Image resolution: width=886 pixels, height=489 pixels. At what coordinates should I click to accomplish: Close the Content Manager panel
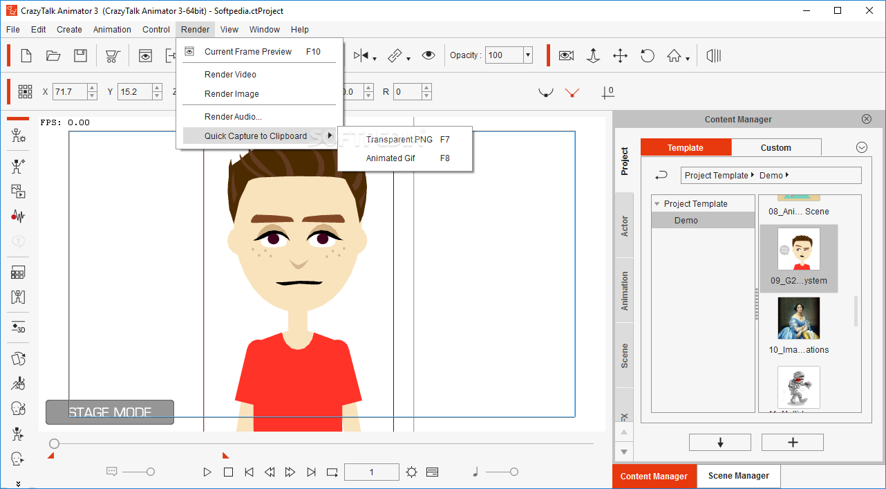[867, 119]
